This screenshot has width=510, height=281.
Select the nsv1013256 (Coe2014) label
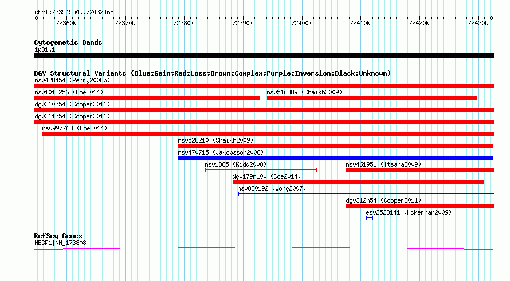click(x=69, y=92)
